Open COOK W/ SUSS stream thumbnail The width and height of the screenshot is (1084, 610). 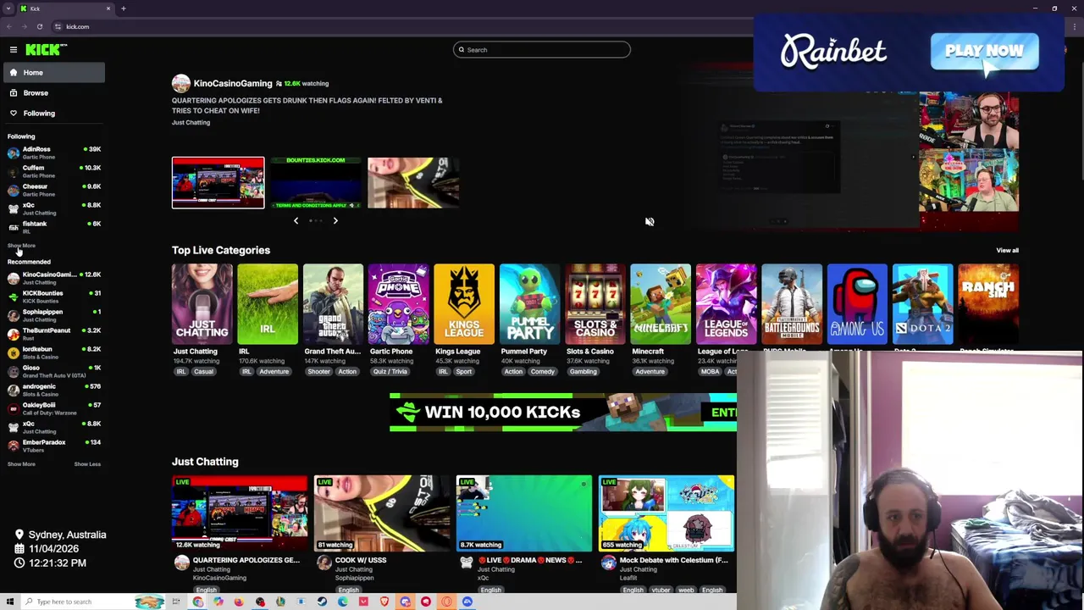point(382,513)
